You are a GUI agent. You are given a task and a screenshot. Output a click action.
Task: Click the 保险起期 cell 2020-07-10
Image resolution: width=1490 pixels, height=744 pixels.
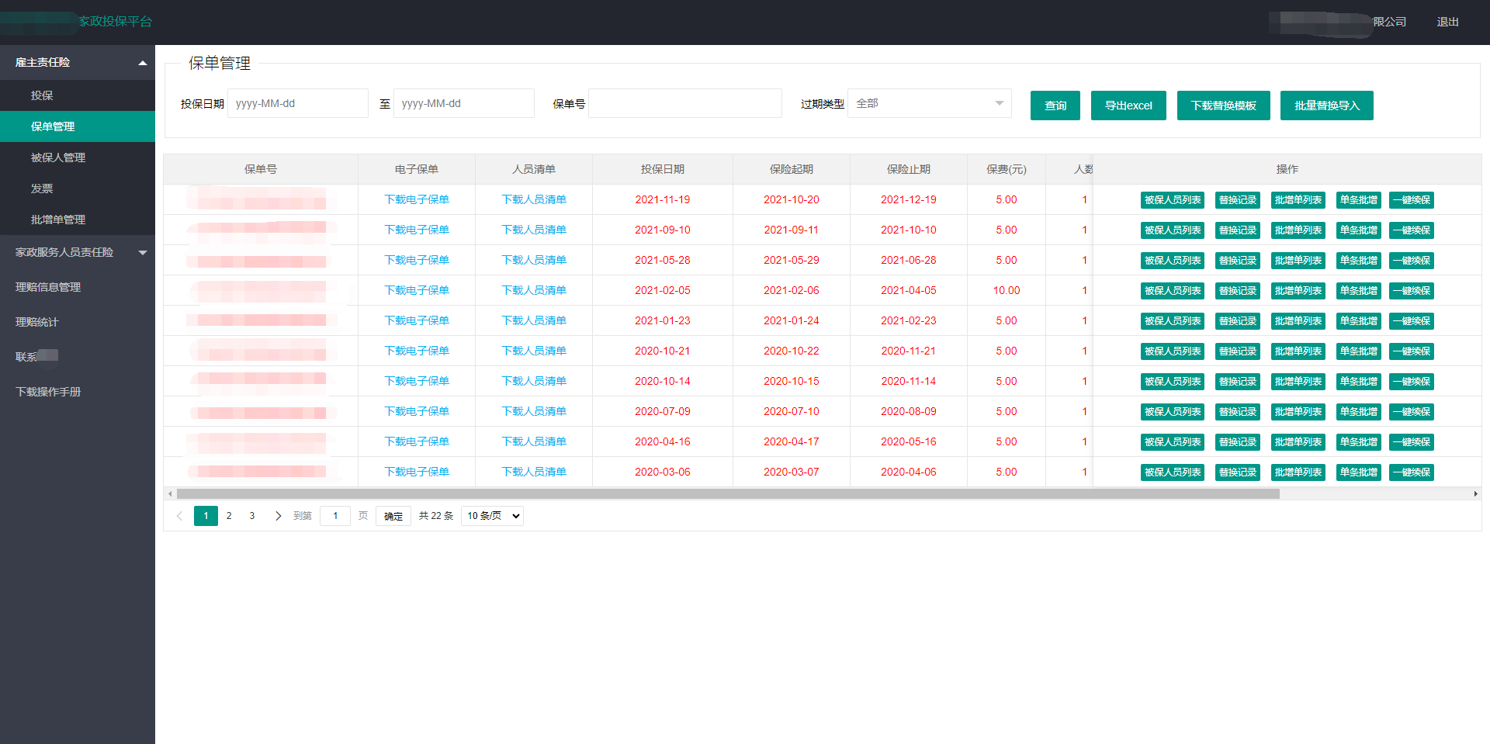pyautogui.click(x=792, y=411)
